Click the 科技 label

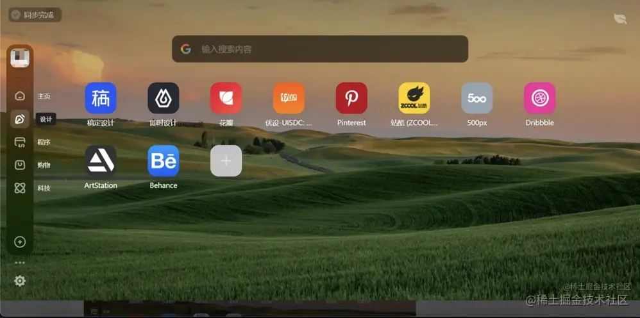coord(44,188)
